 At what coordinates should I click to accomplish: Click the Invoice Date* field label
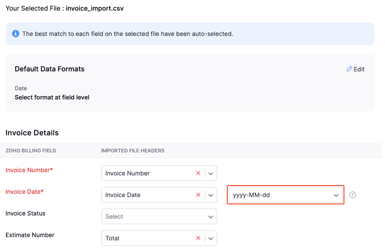pyautogui.click(x=24, y=192)
